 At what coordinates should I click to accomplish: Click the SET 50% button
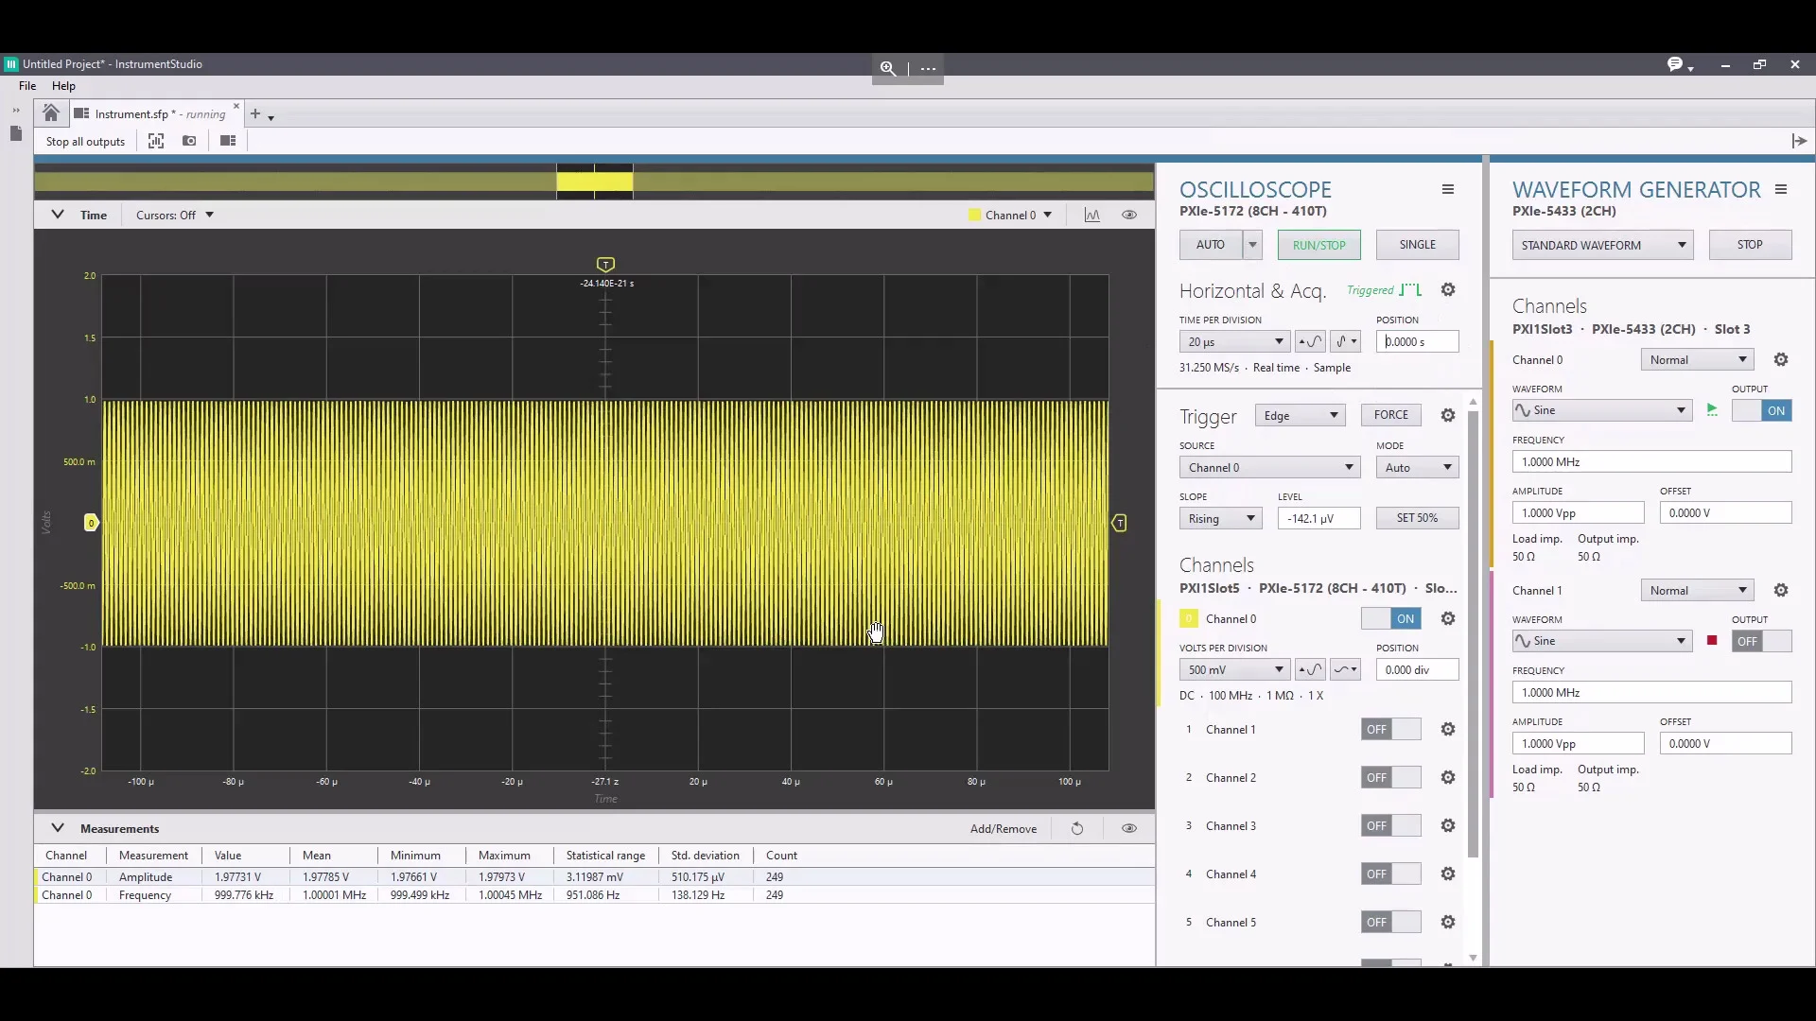pyautogui.click(x=1417, y=519)
